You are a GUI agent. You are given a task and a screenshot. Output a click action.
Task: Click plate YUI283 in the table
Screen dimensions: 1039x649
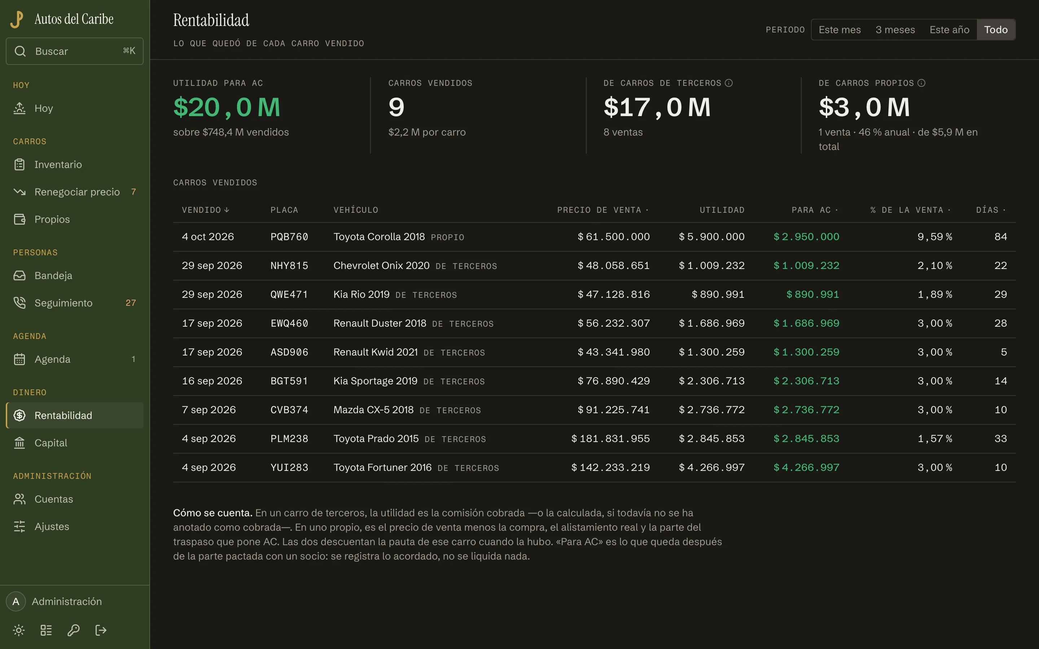click(x=289, y=467)
